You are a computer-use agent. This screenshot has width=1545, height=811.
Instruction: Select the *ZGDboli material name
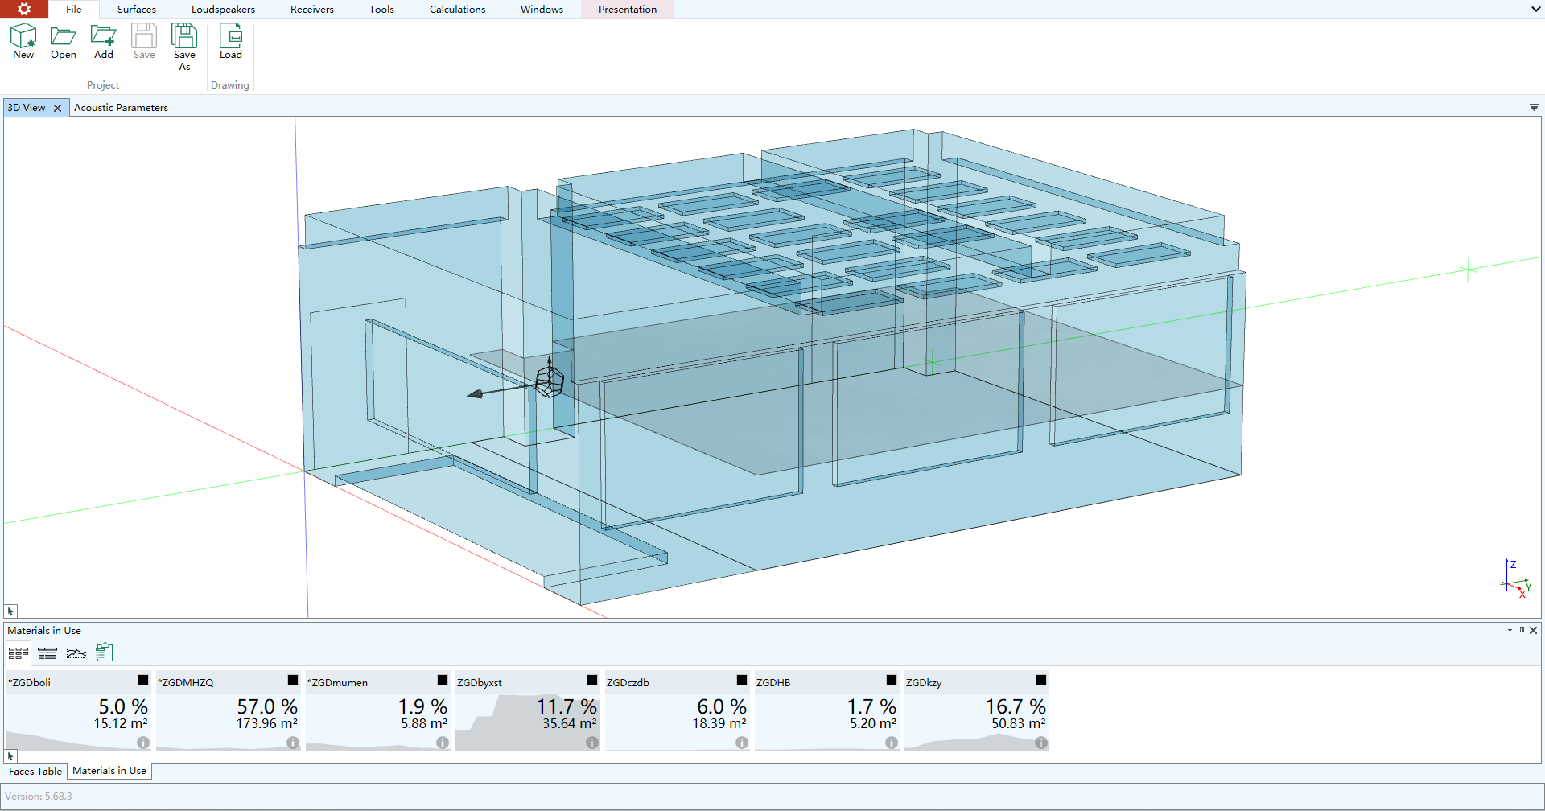click(x=29, y=682)
